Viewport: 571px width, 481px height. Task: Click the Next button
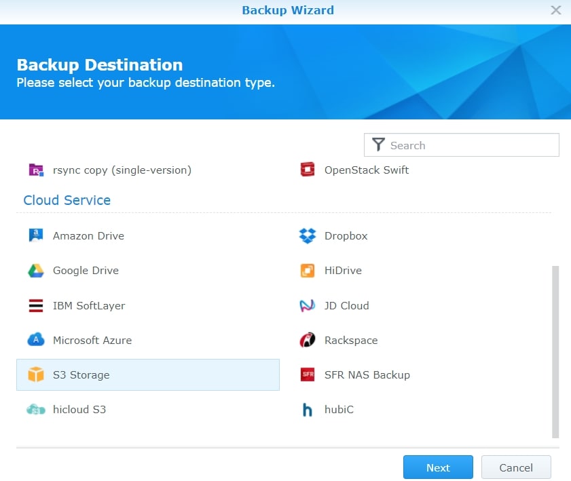(438, 467)
